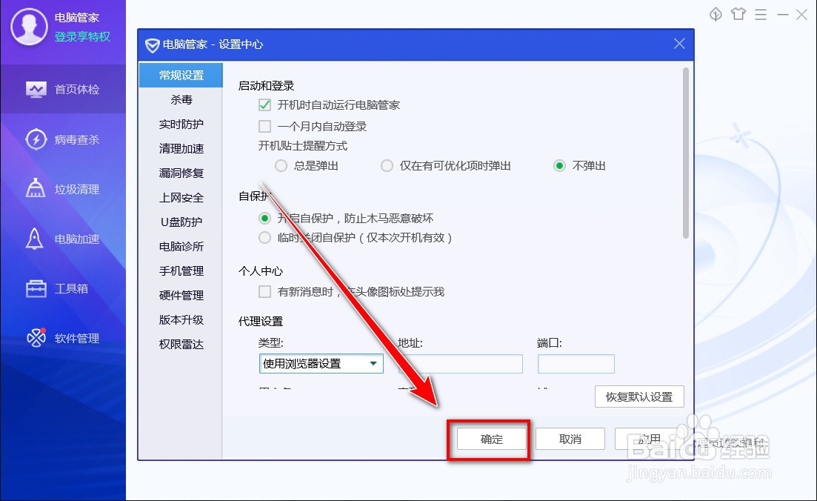Uncheck 开机时自动运行电脑管家
The height and width of the screenshot is (501, 817).
[x=264, y=104]
